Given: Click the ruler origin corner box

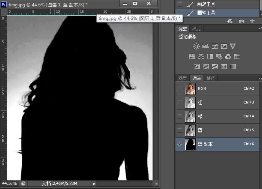Looking at the screenshot, I should (x=4, y=12).
